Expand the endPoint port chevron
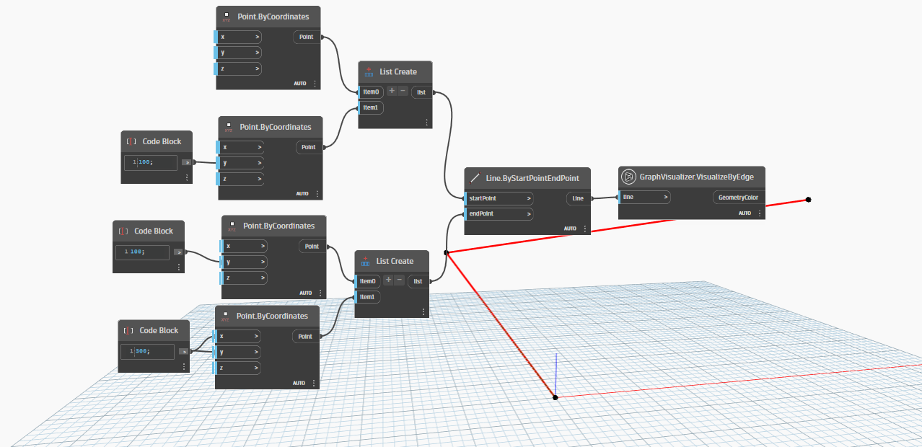 pos(529,214)
